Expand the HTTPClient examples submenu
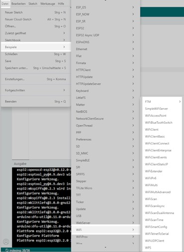Viewport: 184px width, 252px height. click(x=105, y=70)
